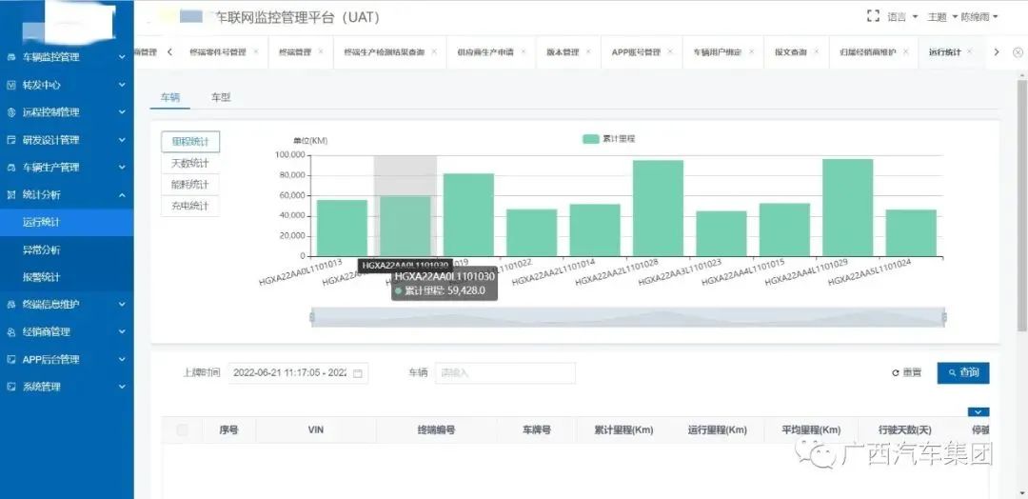Select 能耗统计 chart option
The height and width of the screenshot is (499, 1028).
[x=190, y=185]
